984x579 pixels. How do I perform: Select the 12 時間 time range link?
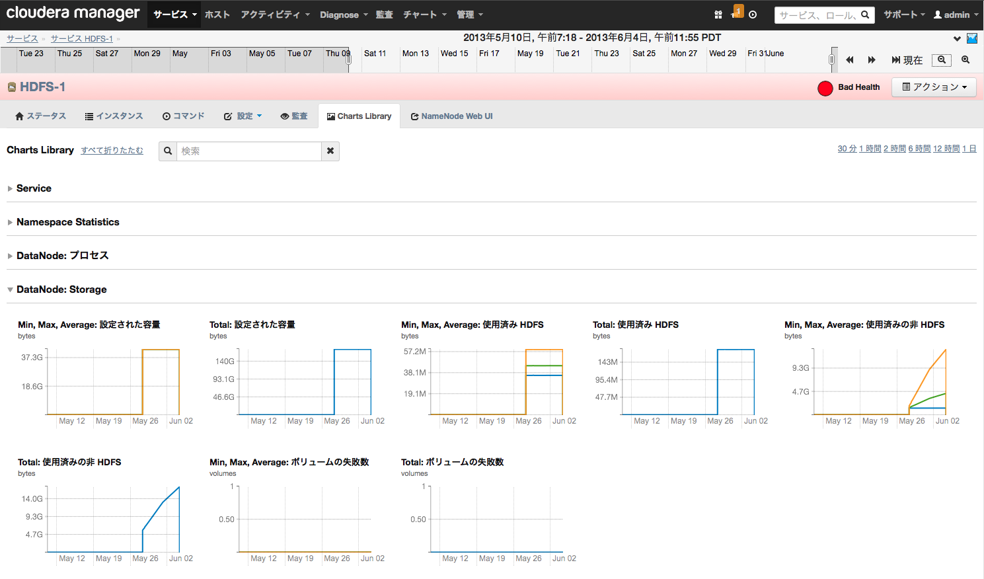(946, 149)
